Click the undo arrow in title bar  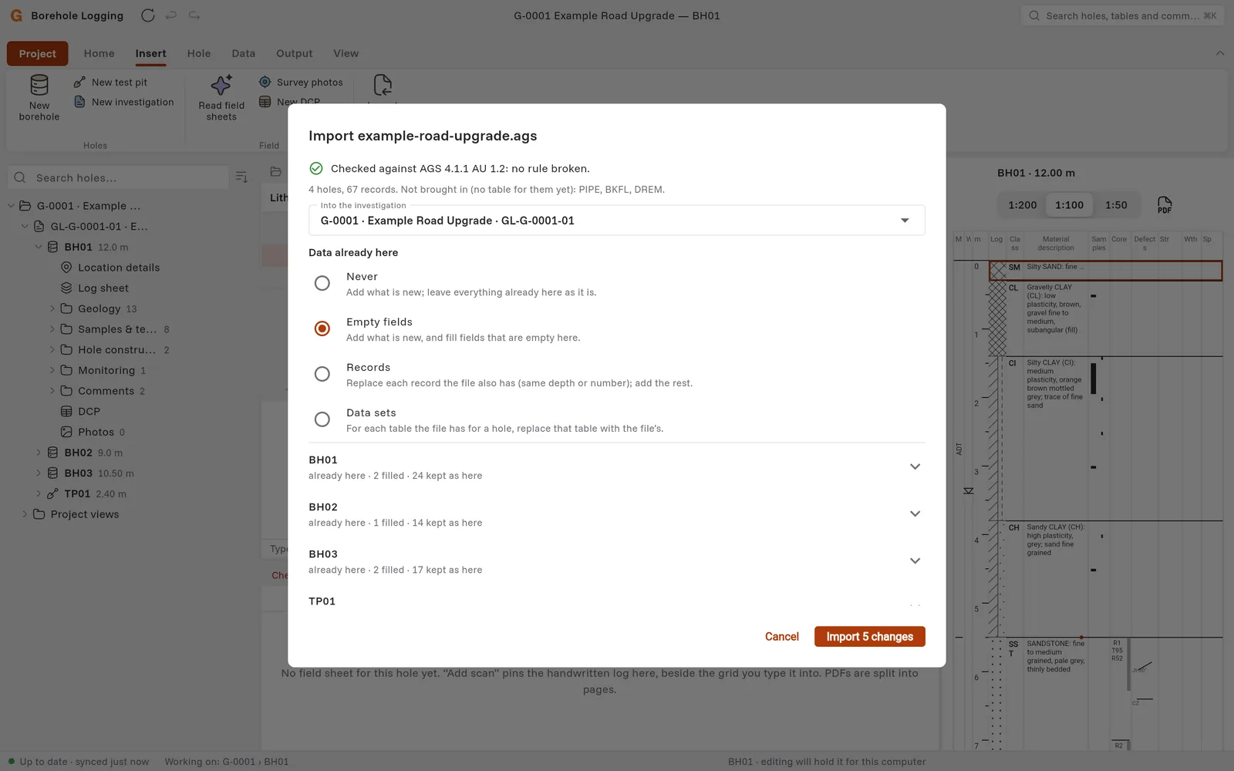(x=171, y=15)
